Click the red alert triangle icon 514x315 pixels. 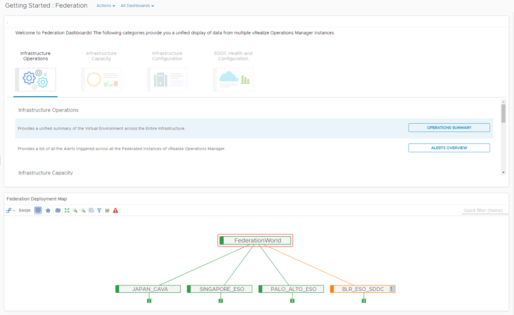[x=115, y=210]
